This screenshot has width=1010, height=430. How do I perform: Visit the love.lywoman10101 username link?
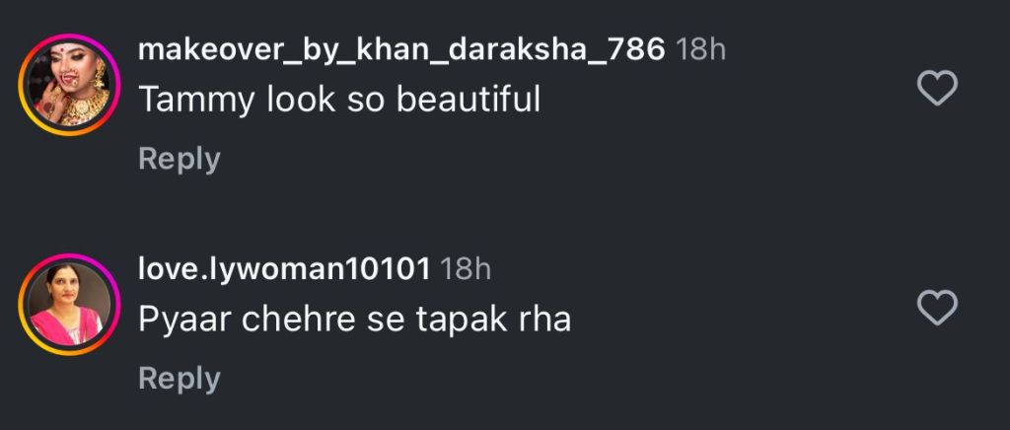pos(284,269)
